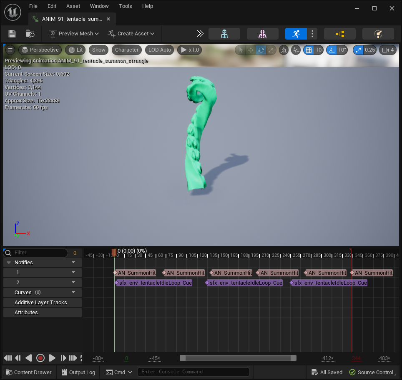This screenshot has width=402, height=380.
Task: Open the LOD Auto menu
Action: point(159,50)
